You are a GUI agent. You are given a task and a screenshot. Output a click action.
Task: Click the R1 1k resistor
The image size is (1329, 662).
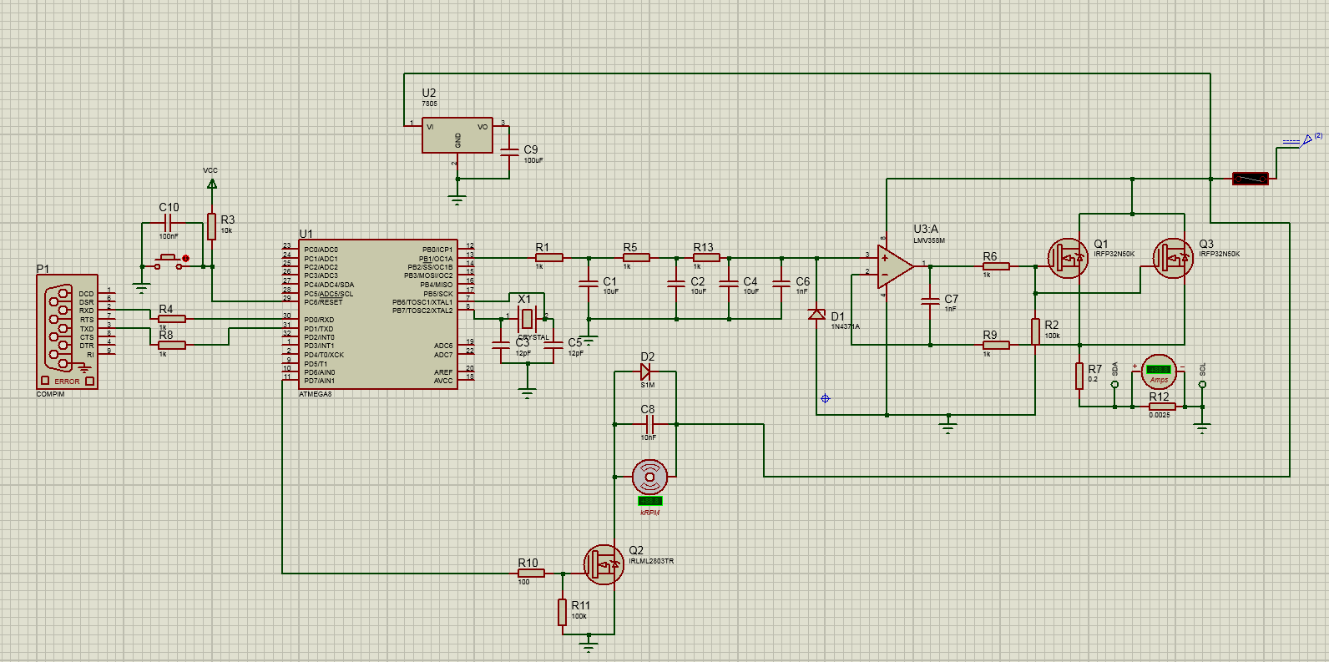[549, 258]
